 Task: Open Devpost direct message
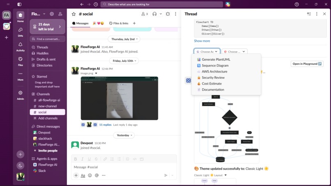coord(48,133)
